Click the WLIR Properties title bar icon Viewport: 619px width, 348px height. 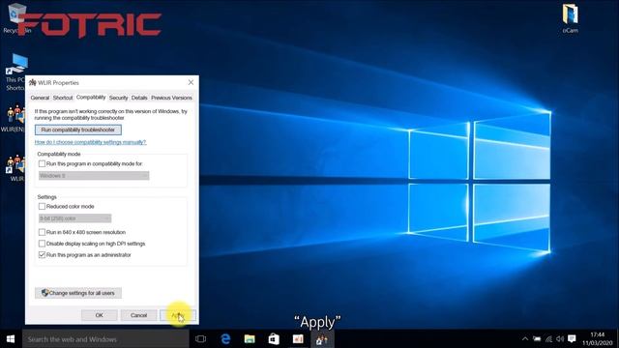33,82
